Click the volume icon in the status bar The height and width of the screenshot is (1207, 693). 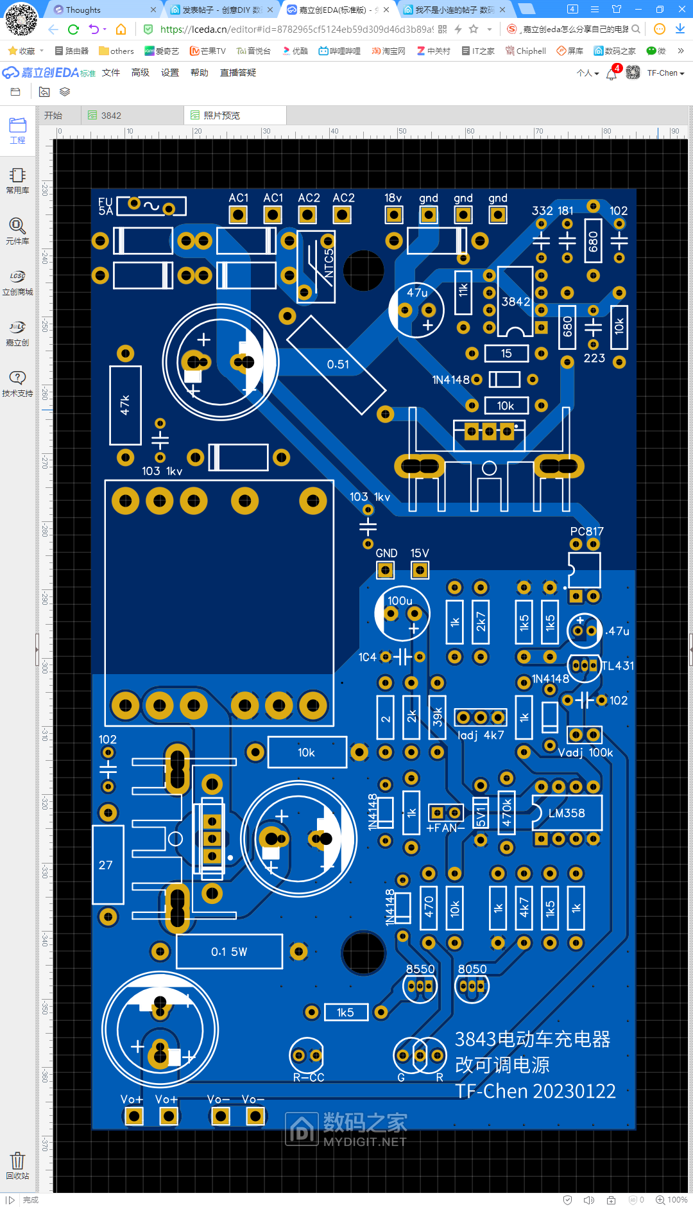click(589, 1200)
